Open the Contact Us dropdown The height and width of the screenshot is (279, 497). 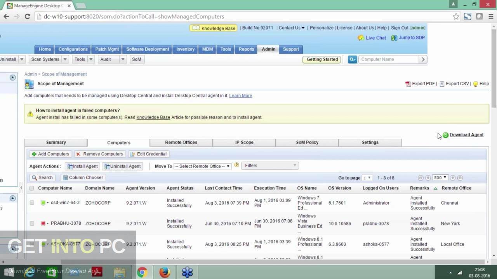tap(291, 28)
